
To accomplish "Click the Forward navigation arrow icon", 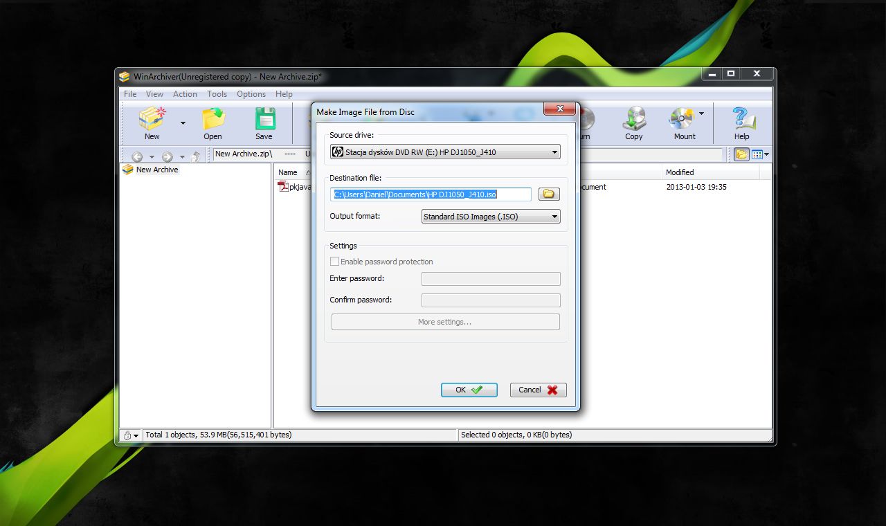I will point(167,157).
